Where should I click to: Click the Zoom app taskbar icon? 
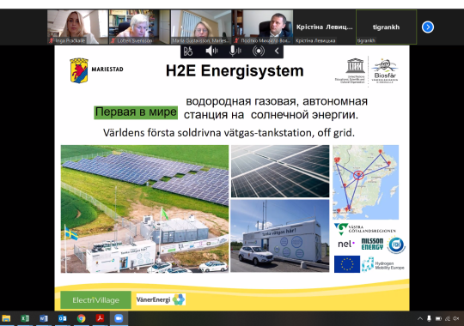pyautogui.click(x=119, y=318)
